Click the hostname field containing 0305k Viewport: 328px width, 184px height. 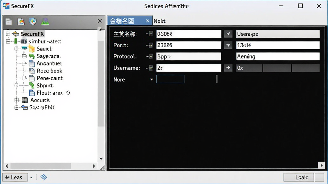click(x=189, y=34)
